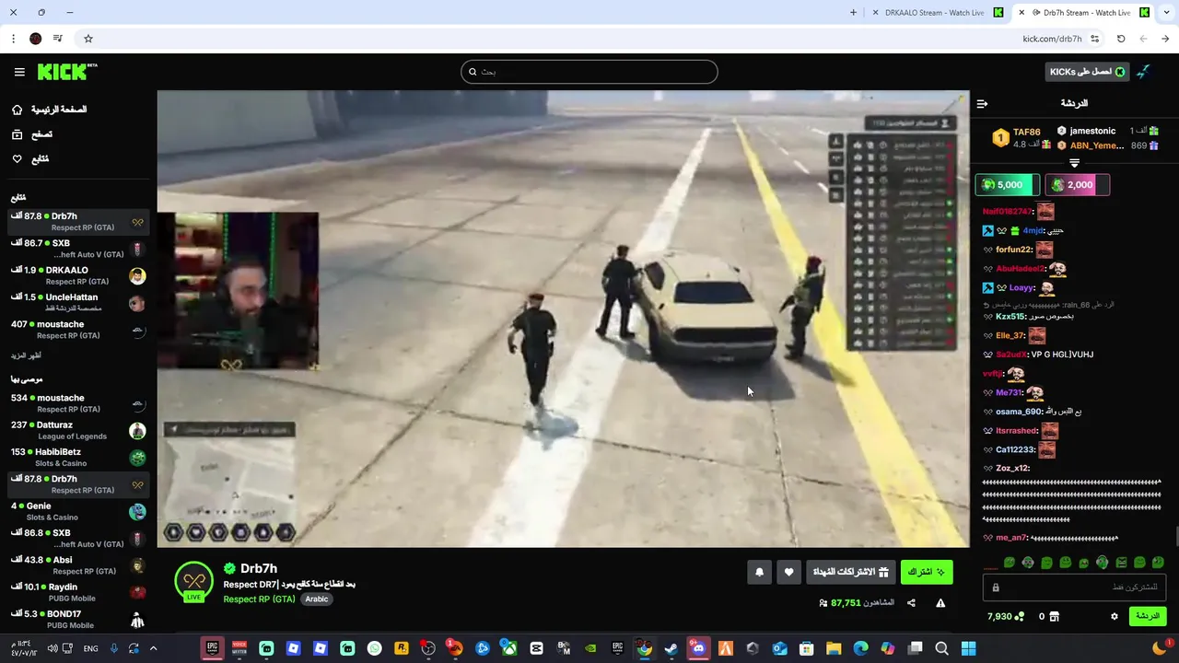Open Rockstar Games Launcher in taskbar
Image resolution: width=1179 pixels, height=663 pixels.
(x=402, y=648)
